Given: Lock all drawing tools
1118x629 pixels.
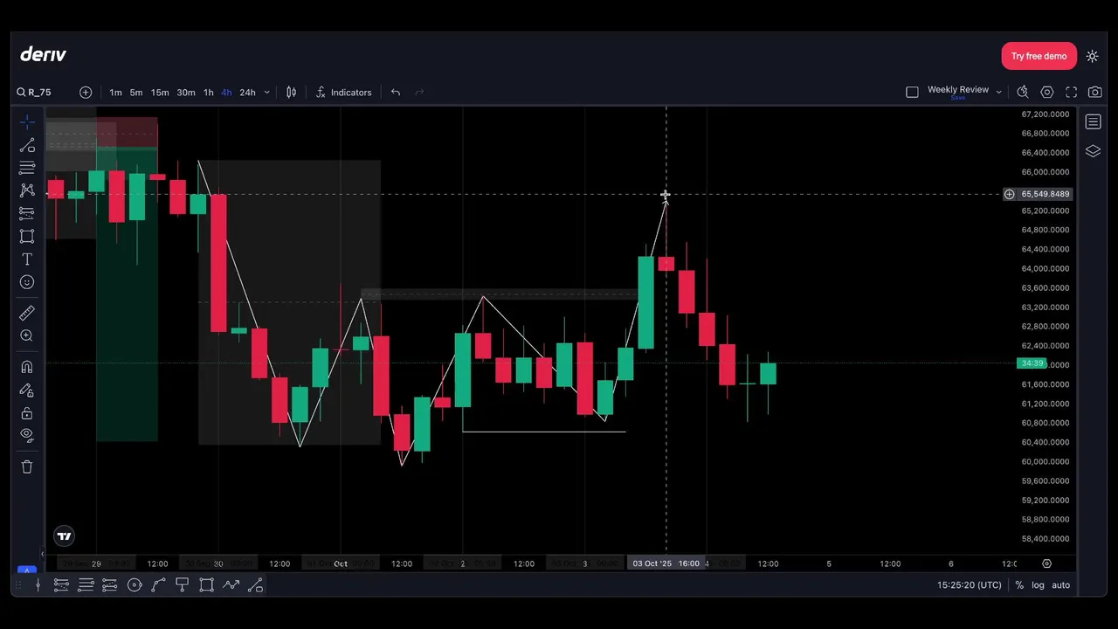Looking at the screenshot, I should [x=27, y=413].
